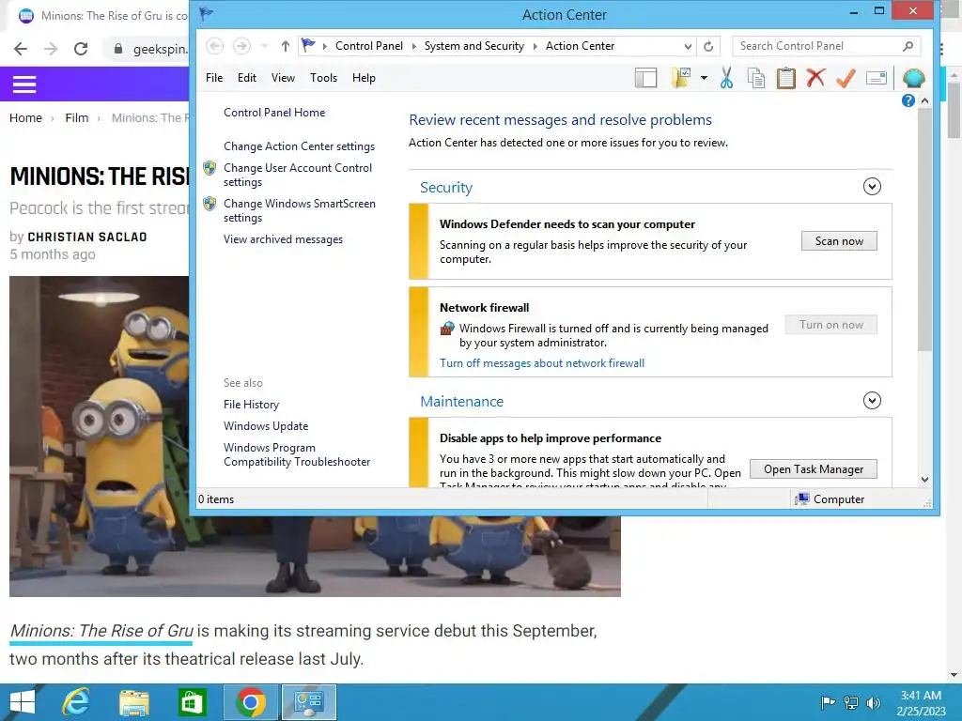Click the Refresh button beside the address bar
962x721 pixels.
click(708, 46)
